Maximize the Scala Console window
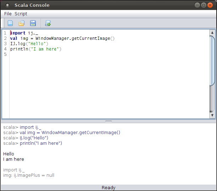Screen dimensions: 217x191 click(x=204, y=5)
